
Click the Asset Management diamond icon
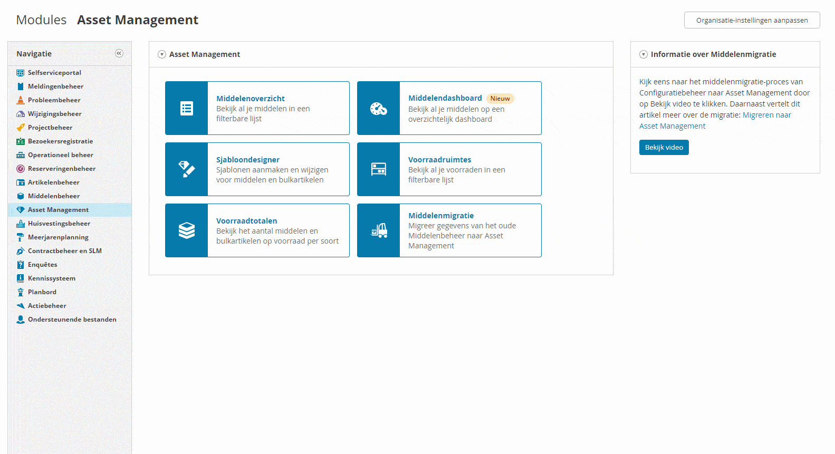[x=21, y=210]
